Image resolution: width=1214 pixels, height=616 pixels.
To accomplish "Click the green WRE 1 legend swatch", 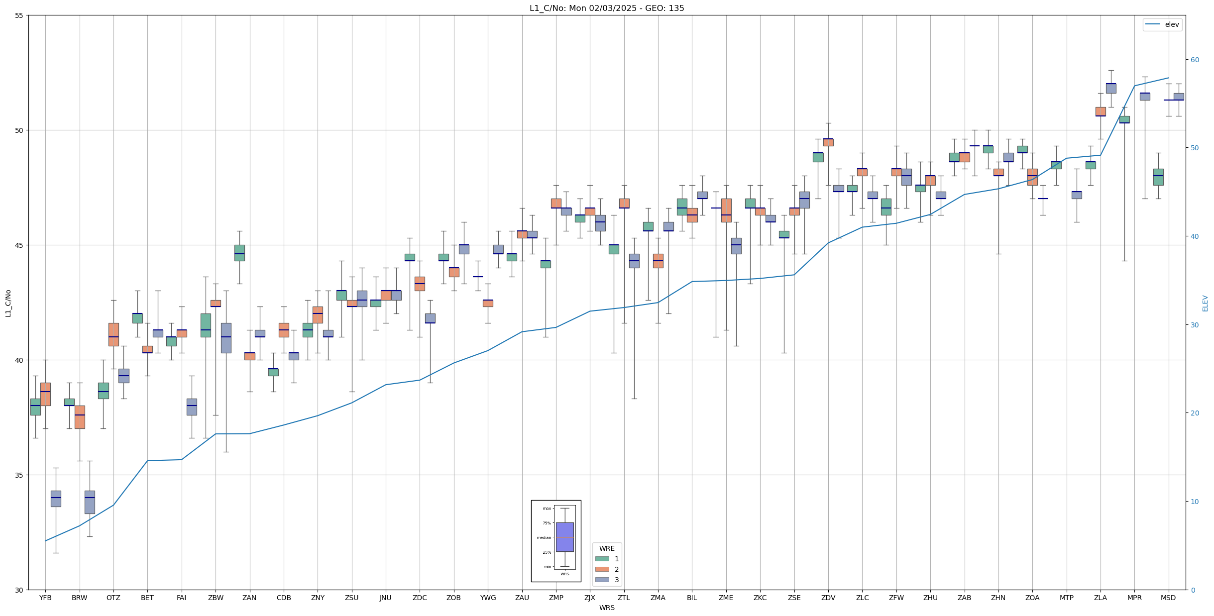I will 602,559.
